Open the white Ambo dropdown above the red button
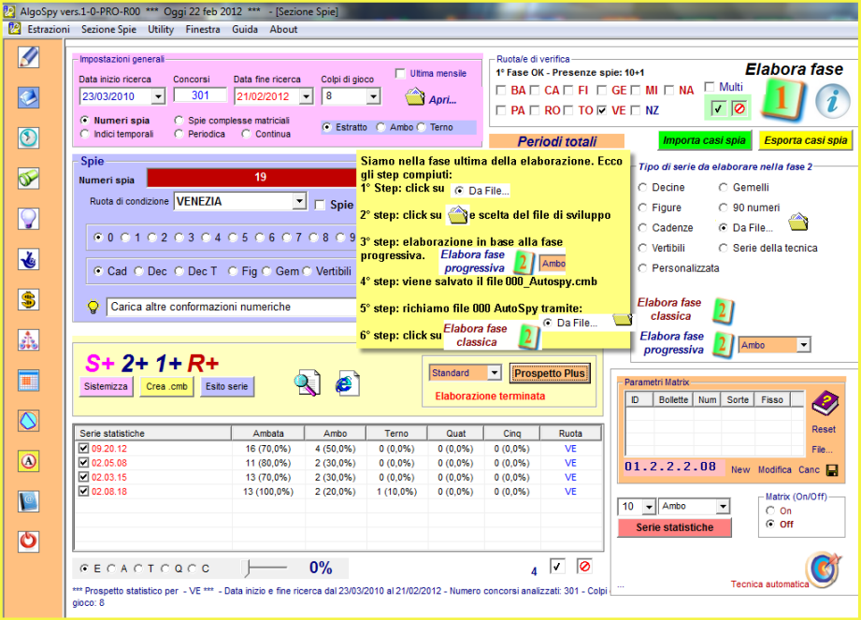This screenshot has height=620, width=861. [x=724, y=506]
